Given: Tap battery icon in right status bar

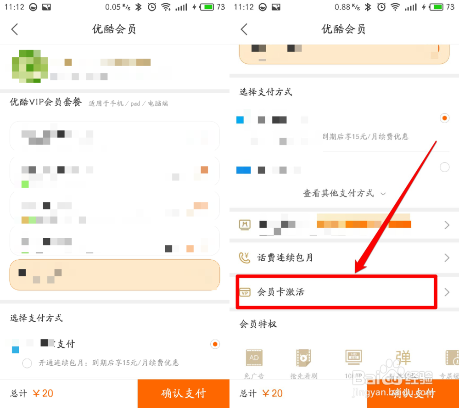Looking at the screenshot, I should (437, 7).
